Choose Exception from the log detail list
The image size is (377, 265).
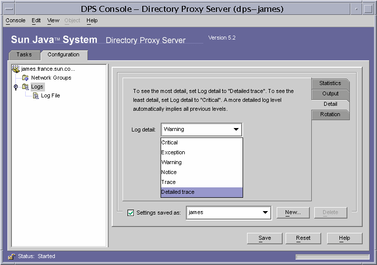[202, 152]
